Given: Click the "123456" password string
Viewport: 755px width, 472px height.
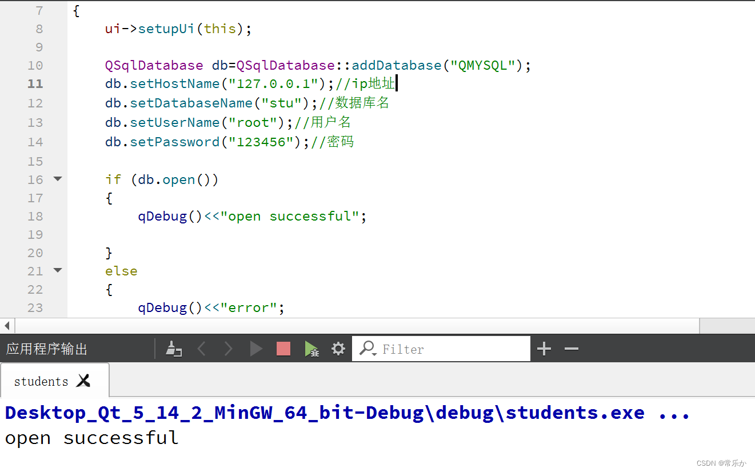Looking at the screenshot, I should point(261,142).
